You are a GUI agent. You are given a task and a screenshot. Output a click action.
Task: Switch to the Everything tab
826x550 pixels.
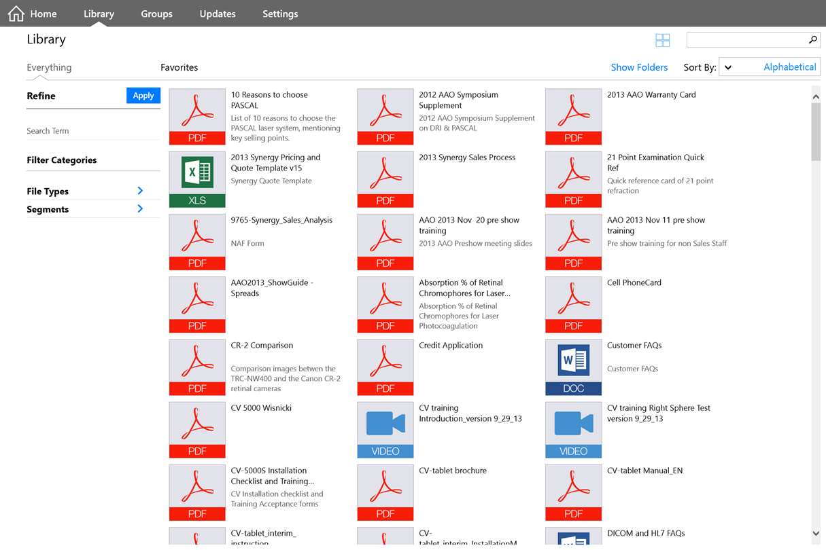point(49,67)
